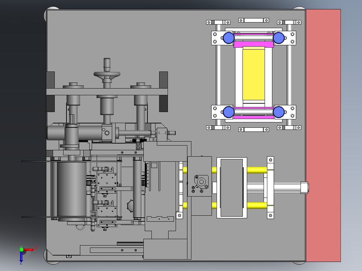Select the red side panel on the right

pyautogui.click(x=323, y=135)
